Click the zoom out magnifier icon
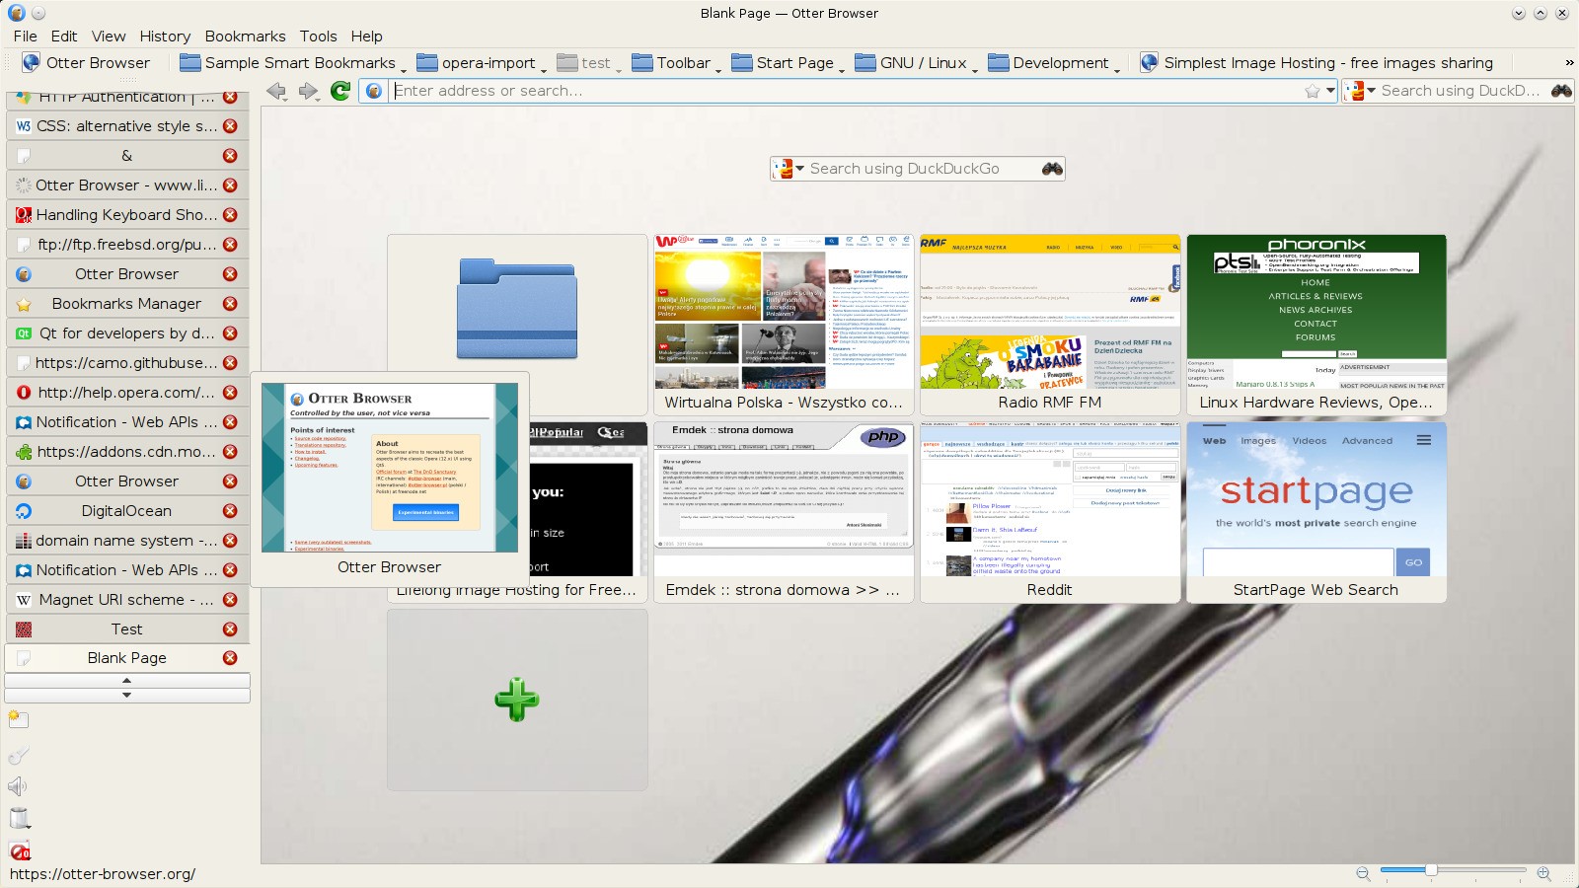1579x888 pixels. (x=1363, y=873)
